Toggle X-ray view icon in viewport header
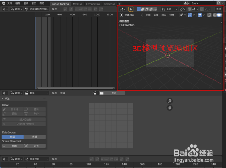226x168 pixels. pos(209,15)
